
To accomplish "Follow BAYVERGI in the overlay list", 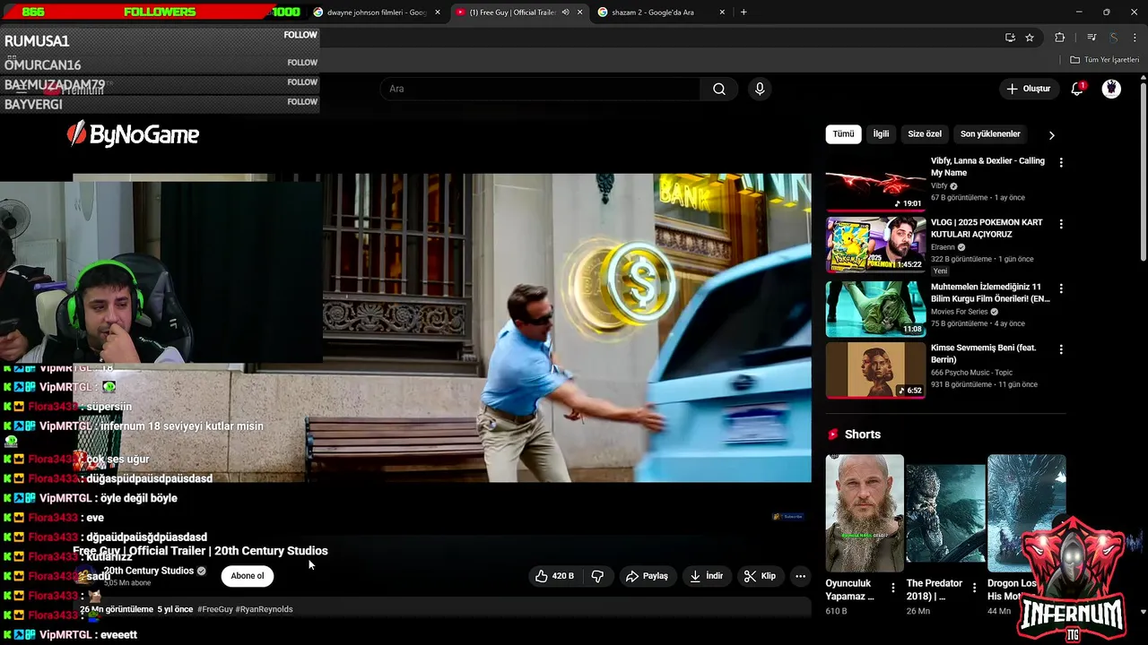I will [302, 102].
